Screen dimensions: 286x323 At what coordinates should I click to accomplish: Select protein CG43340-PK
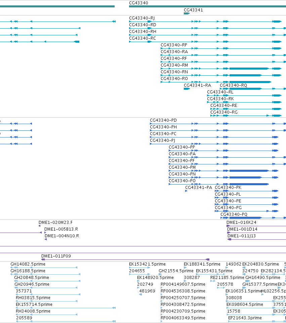(228, 188)
